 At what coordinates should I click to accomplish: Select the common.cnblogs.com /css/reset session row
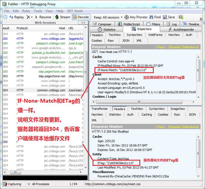pos(43,90)
